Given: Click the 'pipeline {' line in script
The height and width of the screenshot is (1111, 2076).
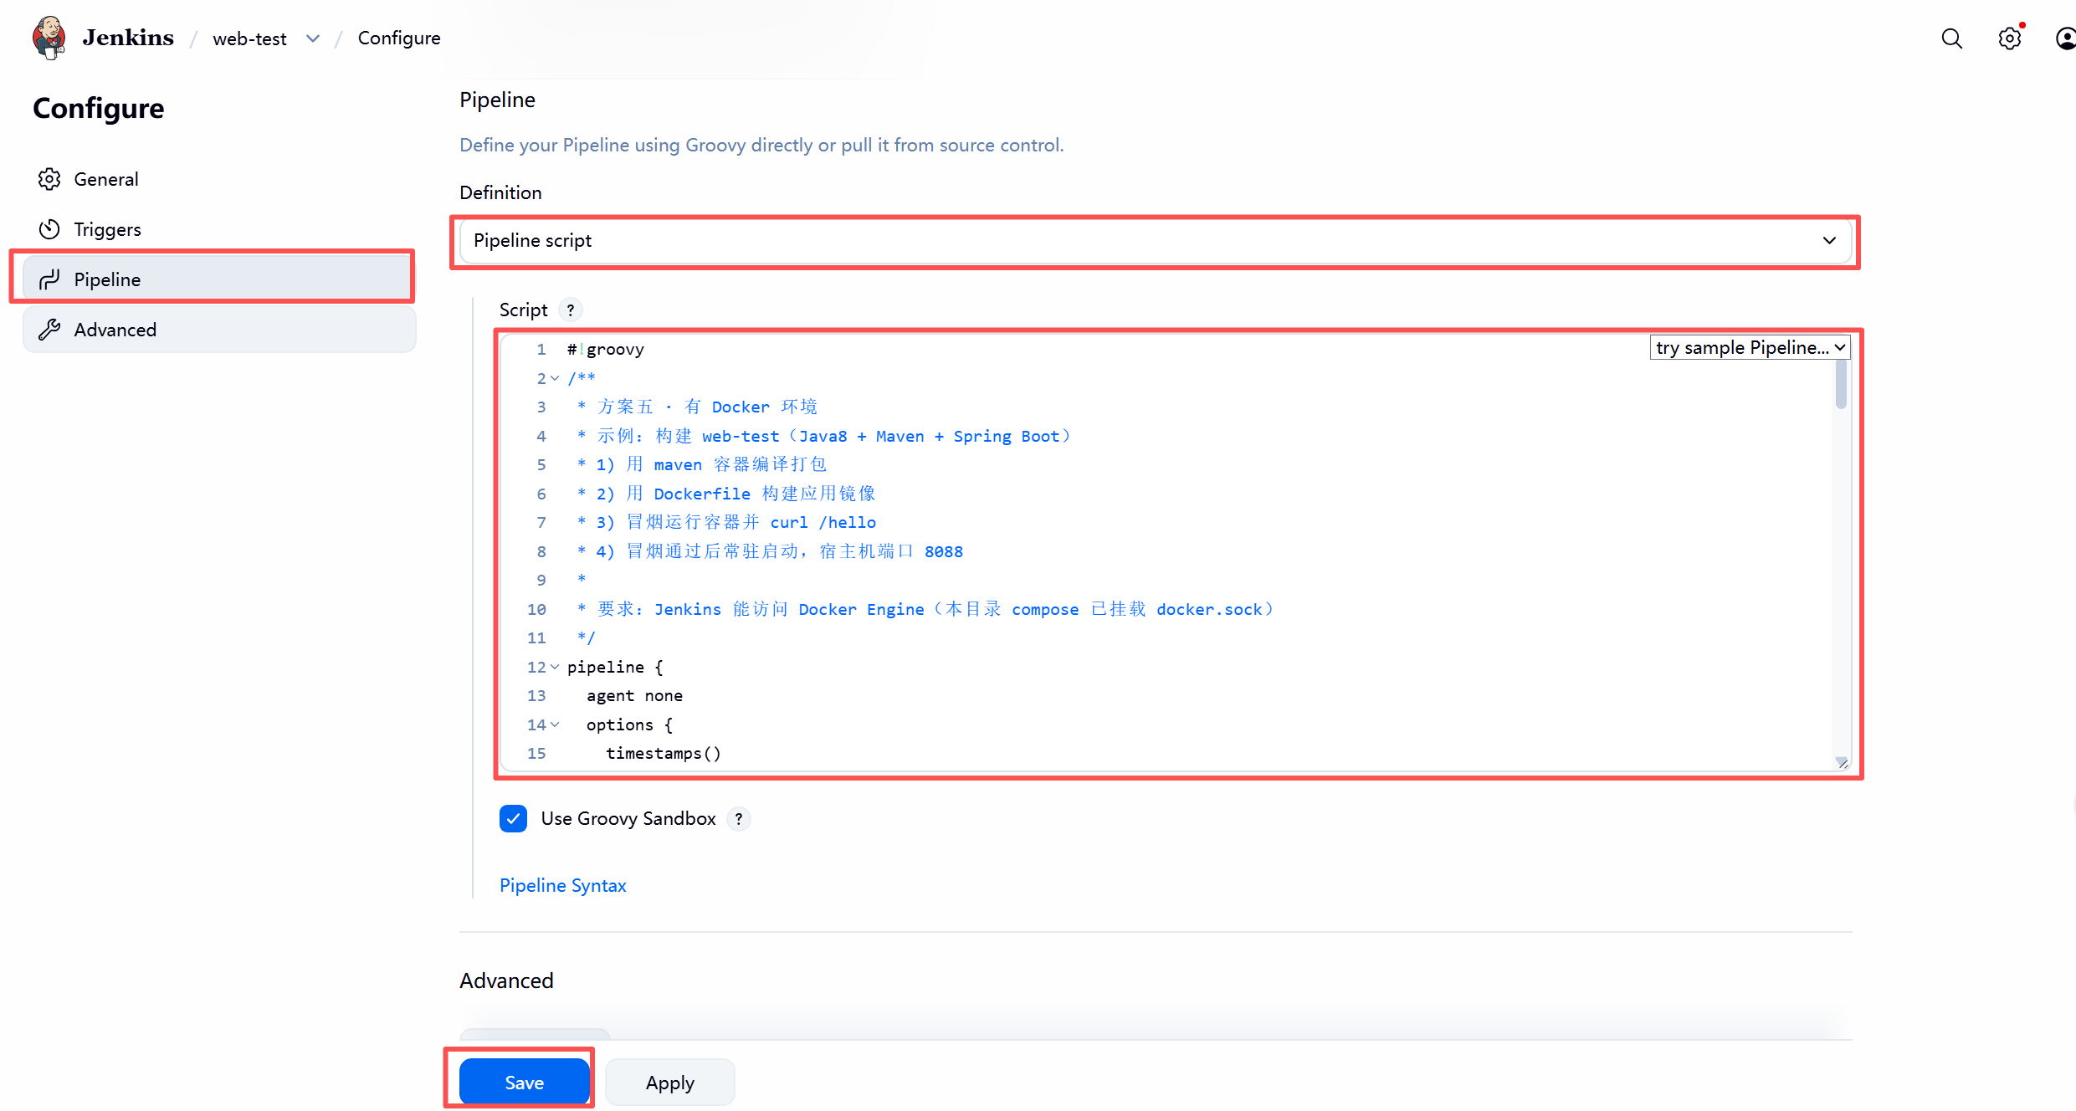Looking at the screenshot, I should coord(615,667).
